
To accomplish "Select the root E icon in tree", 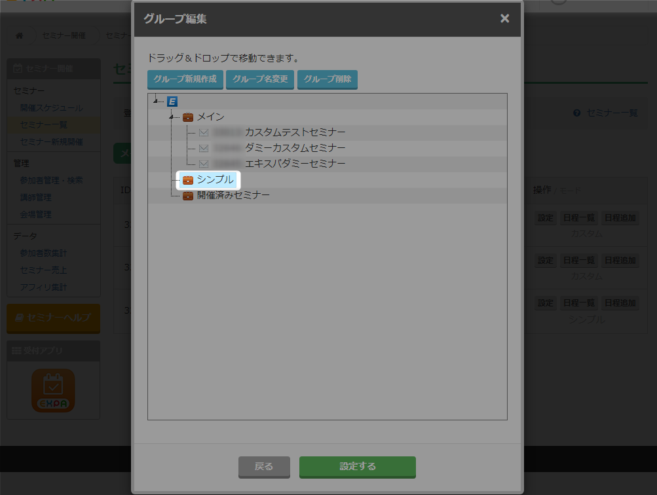I will 172,101.
